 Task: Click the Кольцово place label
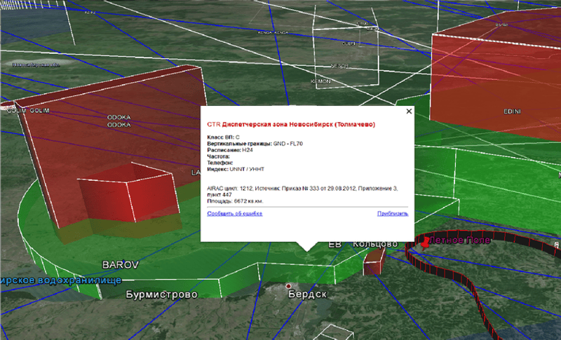(x=374, y=243)
